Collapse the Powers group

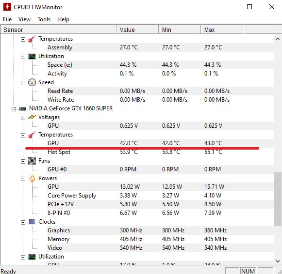coord(23,179)
